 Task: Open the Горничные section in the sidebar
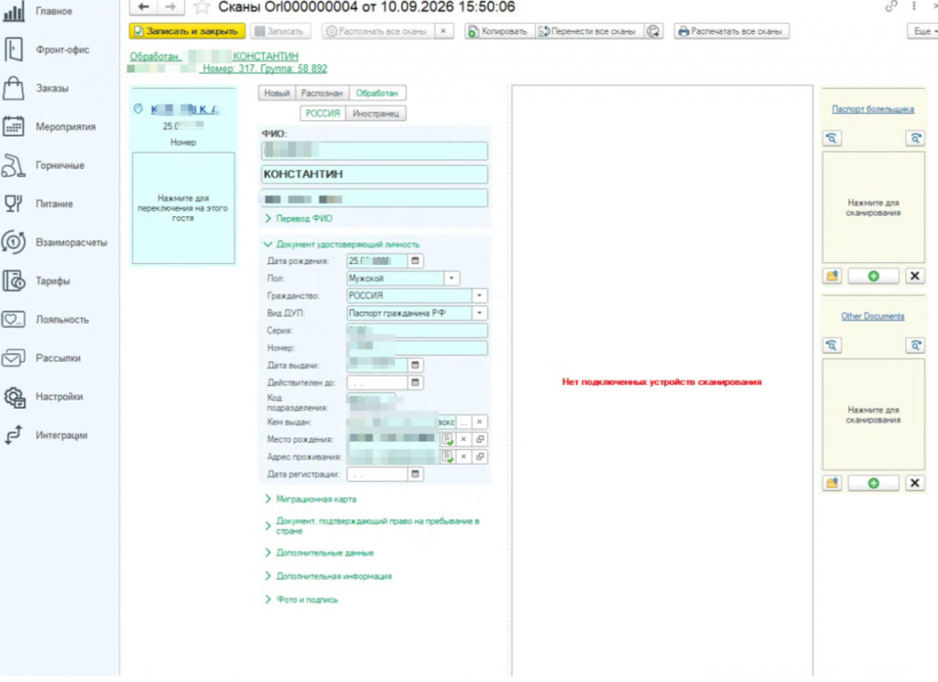click(x=60, y=165)
